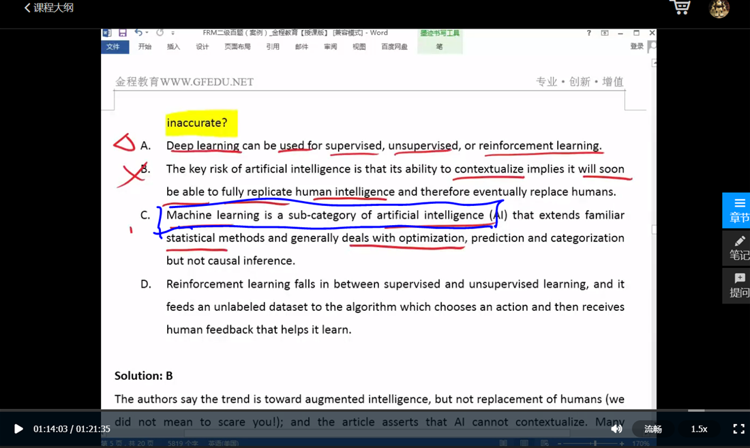750x448 pixels.
Task: Change video quality from 流畅
Action: 653,429
